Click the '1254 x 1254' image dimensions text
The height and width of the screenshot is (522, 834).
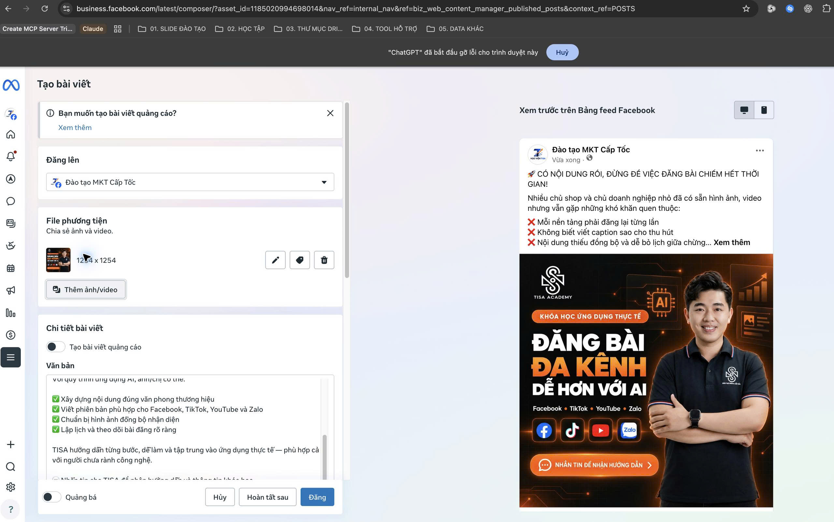point(96,260)
